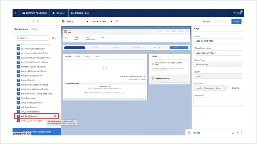This screenshot has height=144, width=257.
Task: Select the Converted path stage
Action: (x=157, y=48)
